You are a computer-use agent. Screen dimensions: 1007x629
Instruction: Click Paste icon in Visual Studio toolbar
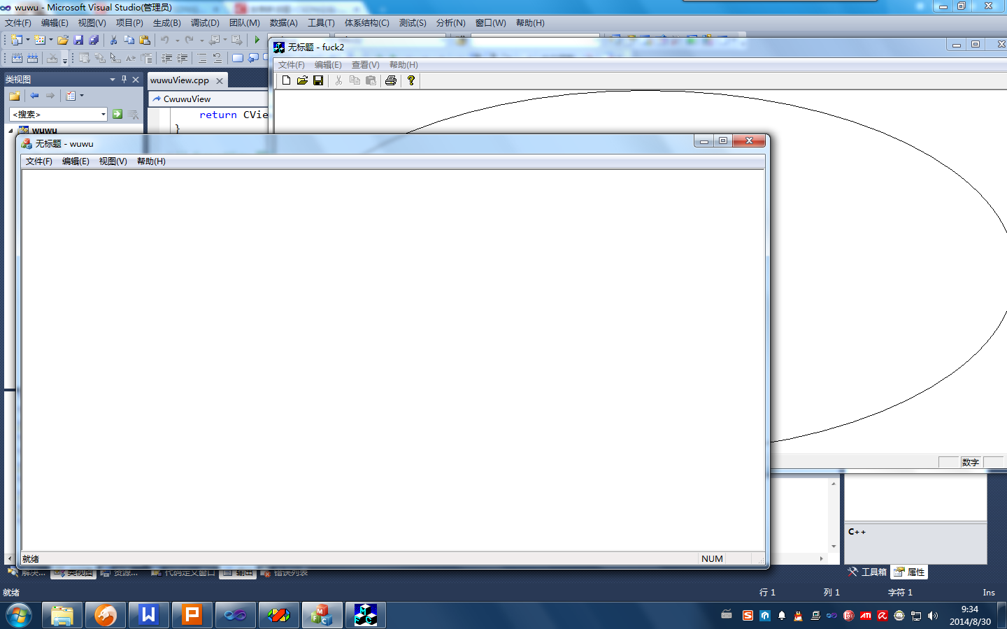145,40
